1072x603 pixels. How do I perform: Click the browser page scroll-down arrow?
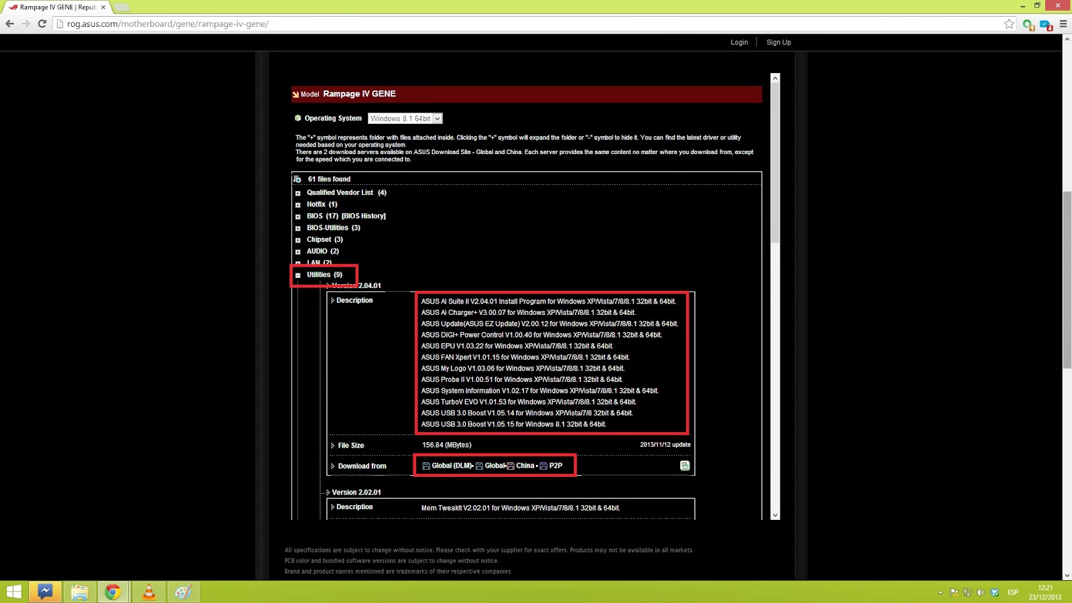pyautogui.click(x=1067, y=576)
